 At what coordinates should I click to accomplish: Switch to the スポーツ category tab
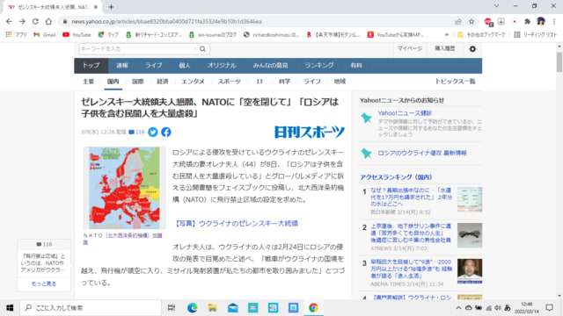point(229,82)
